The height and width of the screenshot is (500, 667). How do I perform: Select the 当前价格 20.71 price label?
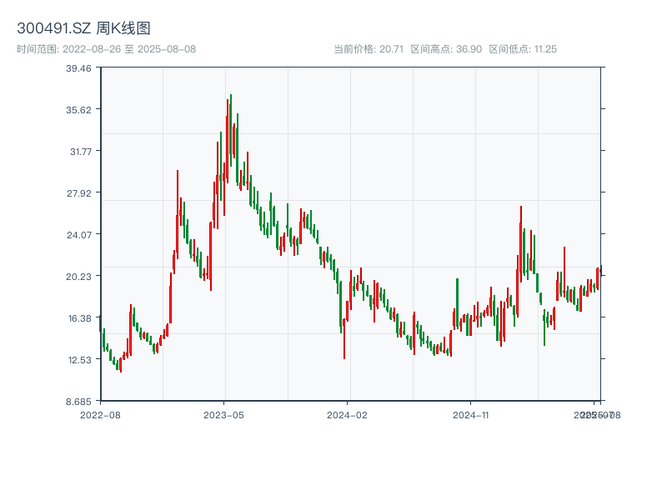(367, 48)
